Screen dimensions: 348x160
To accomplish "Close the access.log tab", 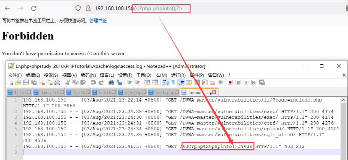I will 214,92.
